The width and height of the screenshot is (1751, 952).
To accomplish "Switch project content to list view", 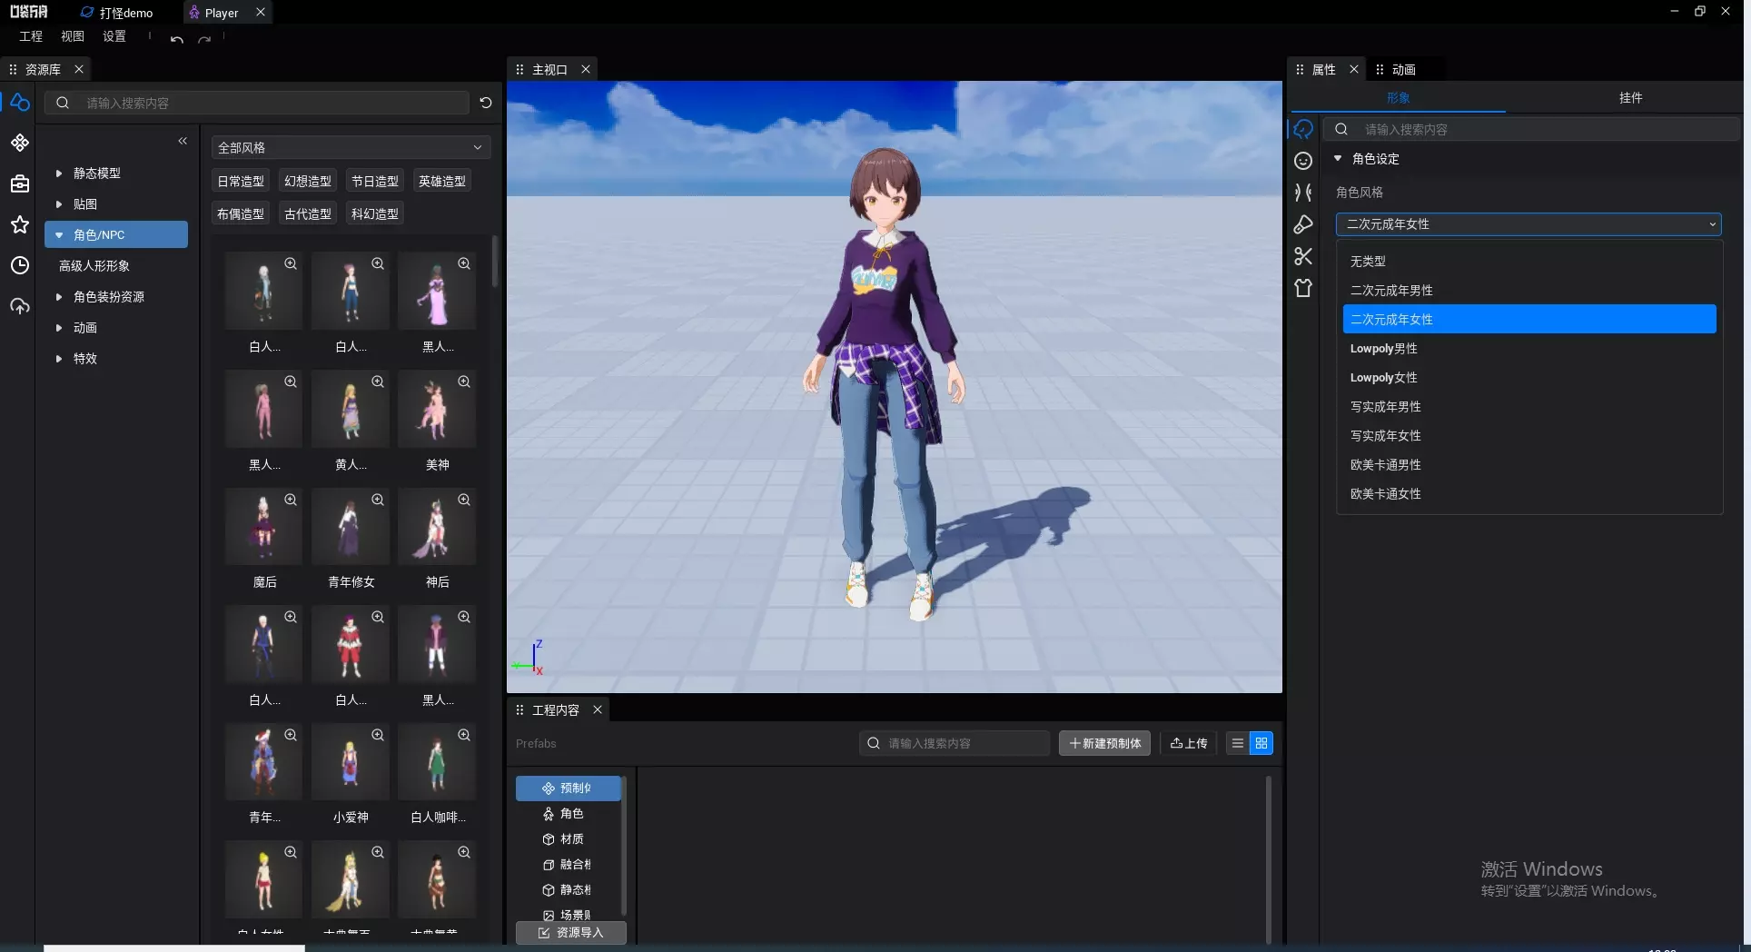I will click(1237, 743).
